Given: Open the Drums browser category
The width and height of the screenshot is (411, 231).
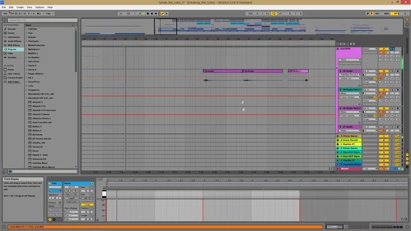Looking at the screenshot, I should pyautogui.click(x=12, y=33).
